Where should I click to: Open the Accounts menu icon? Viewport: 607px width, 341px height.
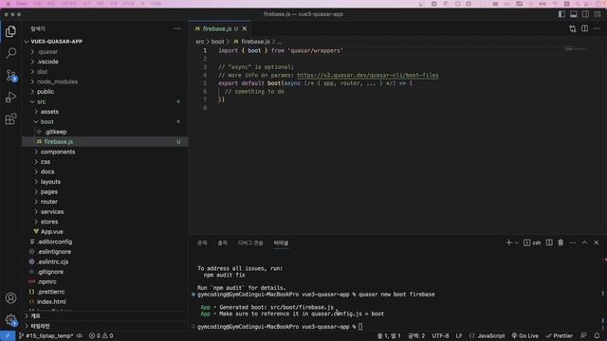(10, 298)
